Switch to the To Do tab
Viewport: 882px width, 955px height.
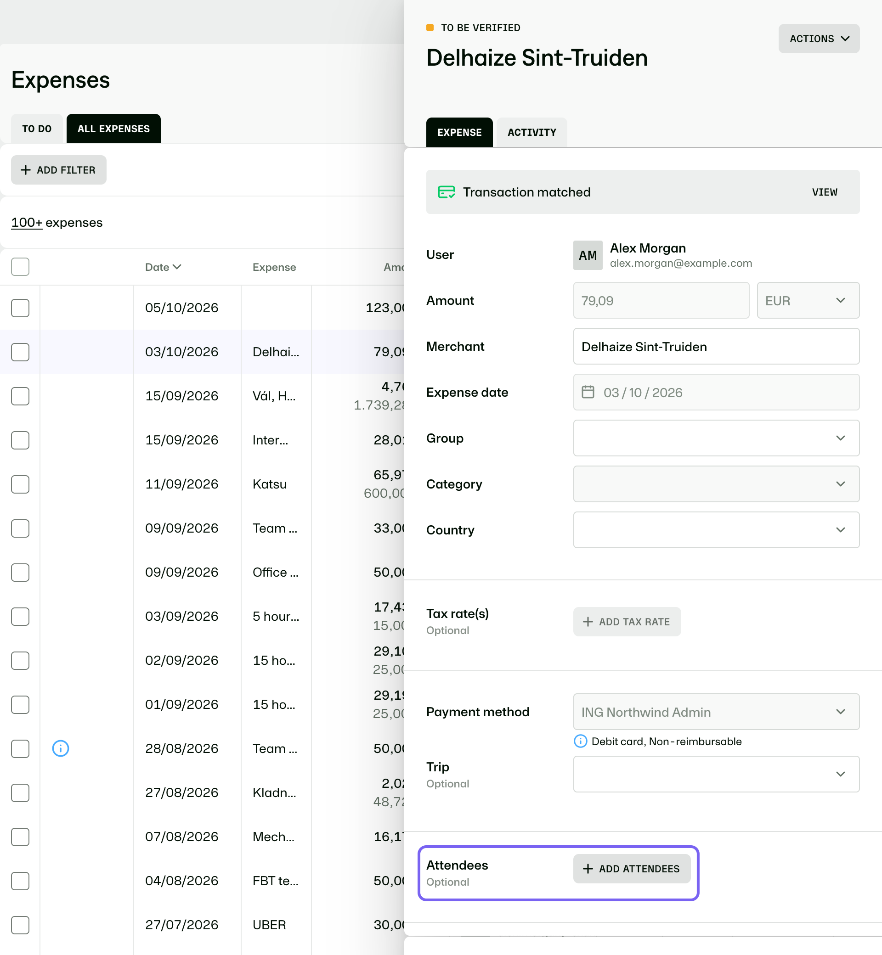[37, 129]
